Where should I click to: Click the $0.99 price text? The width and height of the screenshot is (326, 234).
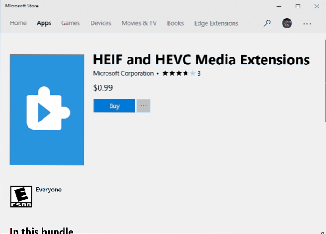point(103,87)
